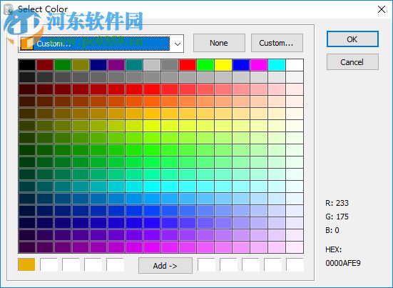Select the orange saved custom swatch at bottom left
This screenshot has width=393, height=288.
coord(26,264)
